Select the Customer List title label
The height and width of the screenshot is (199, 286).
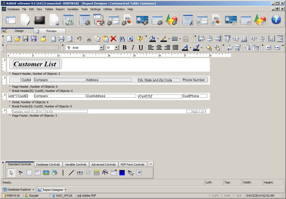point(35,64)
